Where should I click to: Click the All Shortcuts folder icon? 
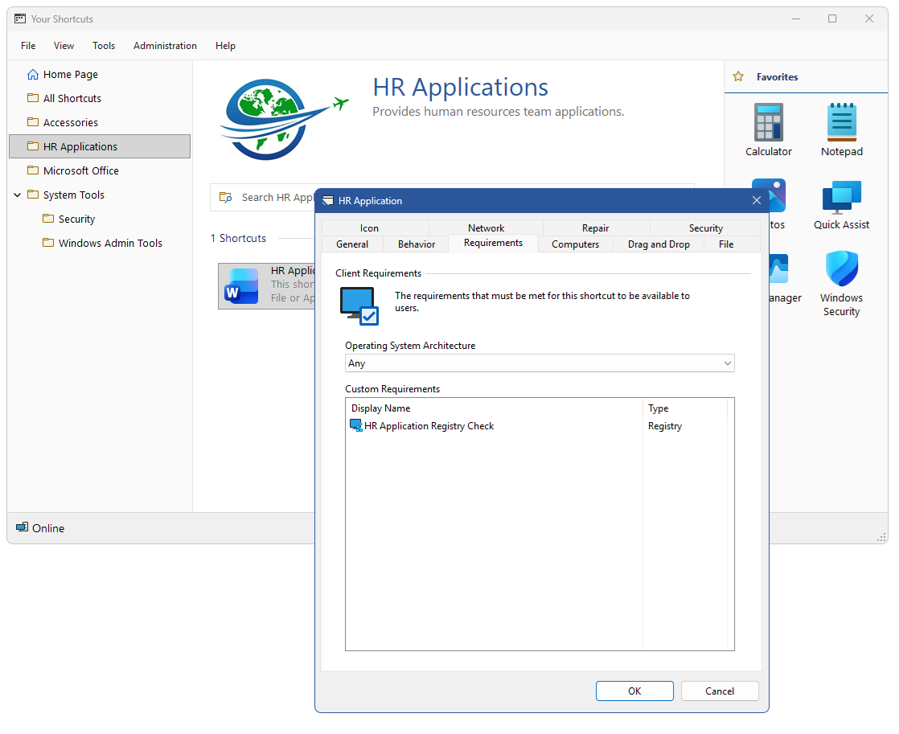pyautogui.click(x=33, y=98)
